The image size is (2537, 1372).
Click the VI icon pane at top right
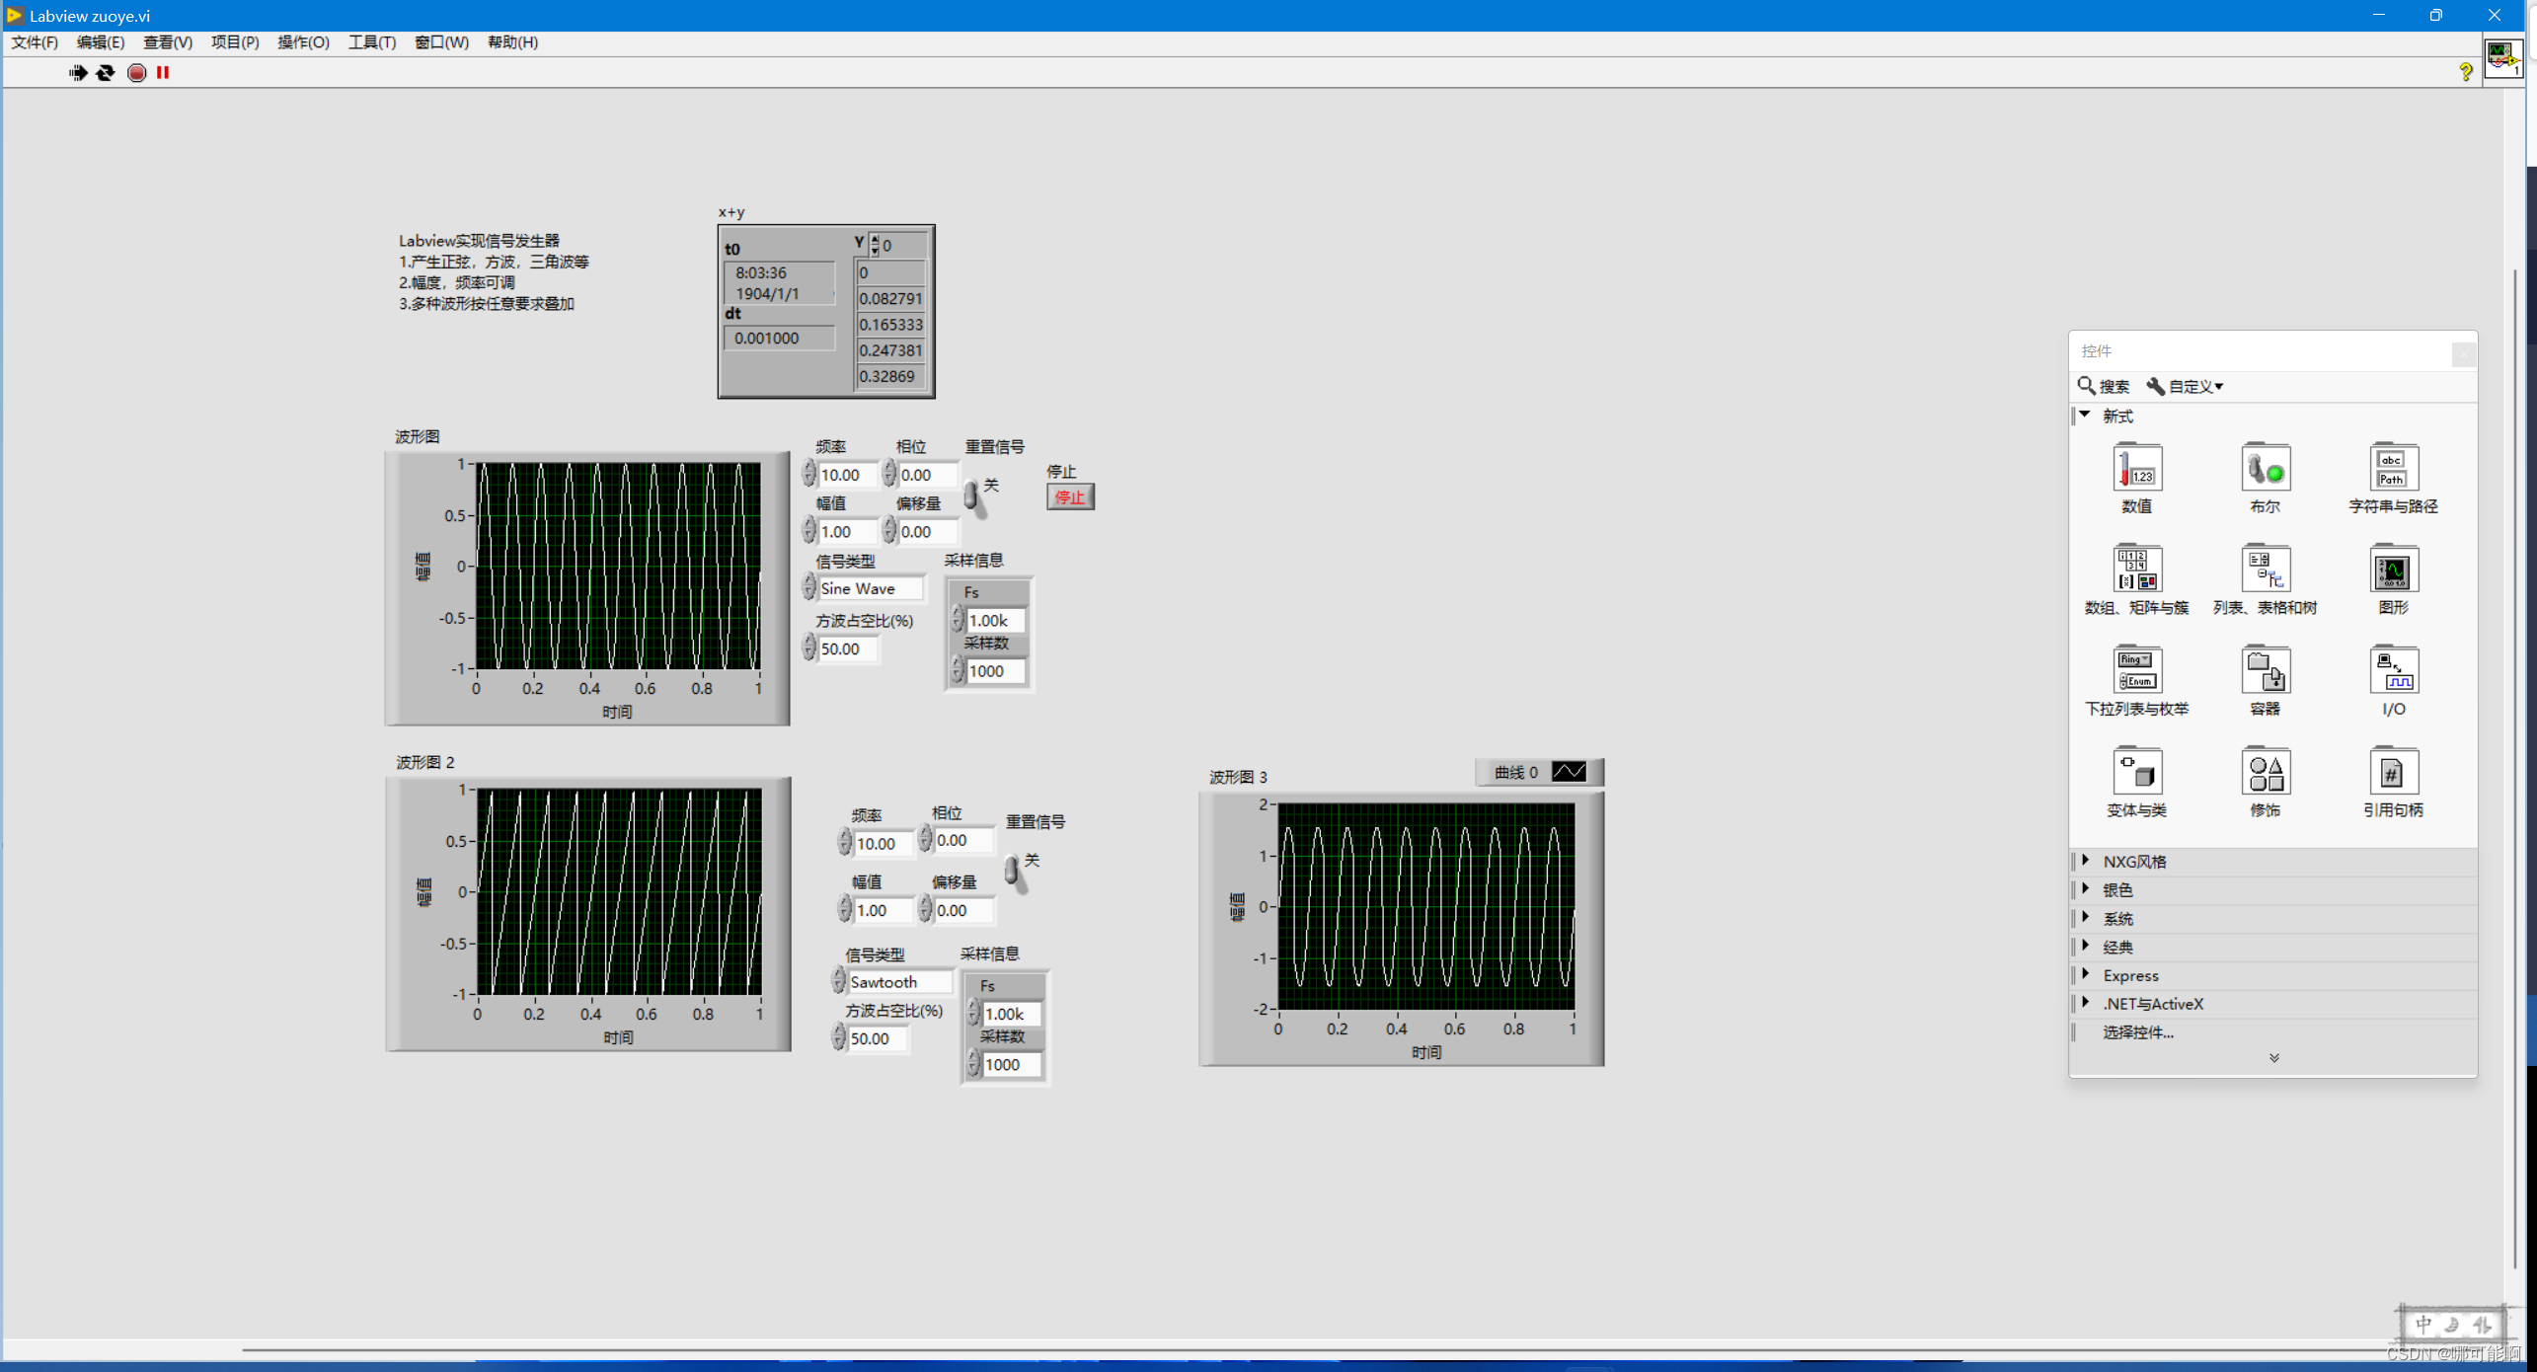point(2502,59)
